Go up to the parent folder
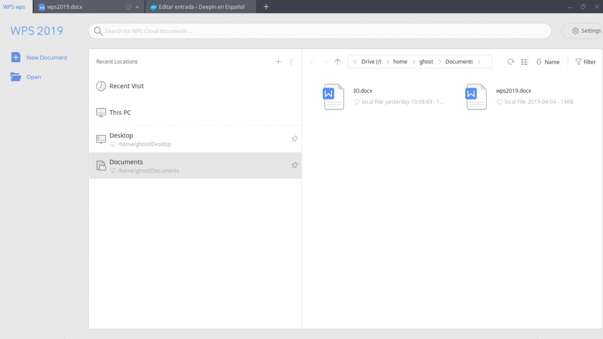This screenshot has height=339, width=603. tap(337, 61)
